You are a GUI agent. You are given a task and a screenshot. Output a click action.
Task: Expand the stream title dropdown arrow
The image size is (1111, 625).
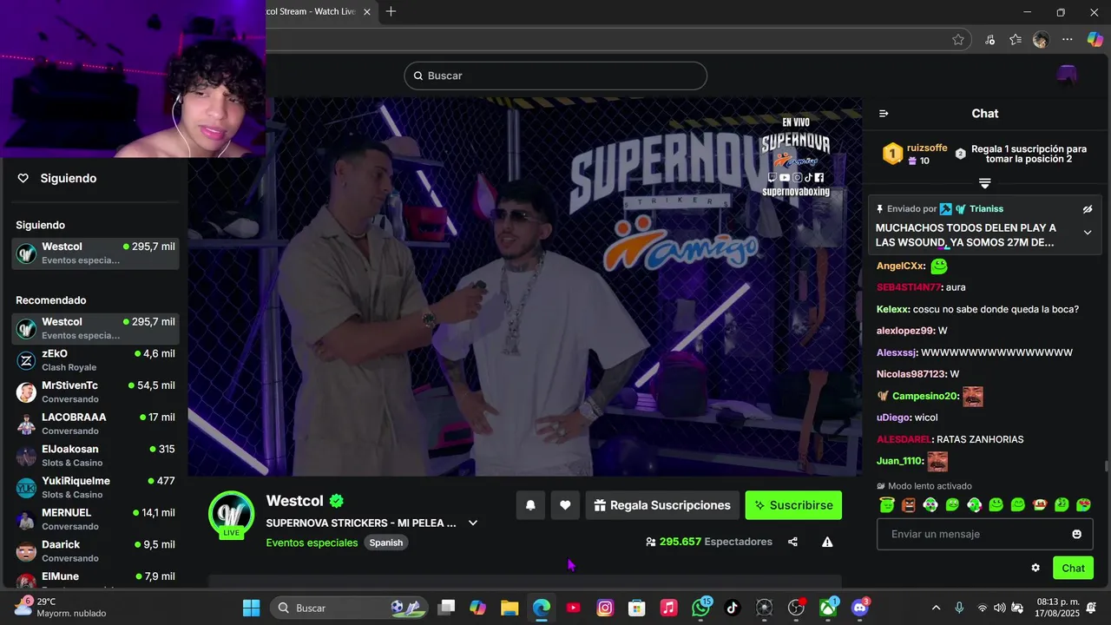(x=473, y=523)
